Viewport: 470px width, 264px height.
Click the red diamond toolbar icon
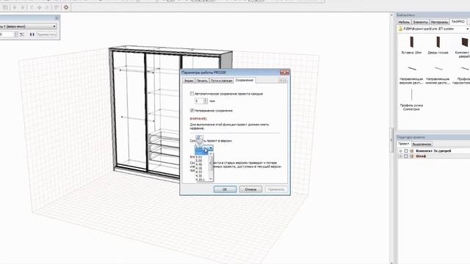[66, 7]
